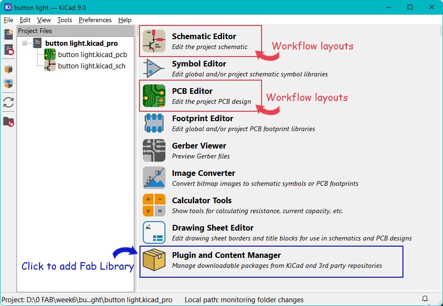
Task: Open Plugin and Content Manager box icon
Action: 154,260
